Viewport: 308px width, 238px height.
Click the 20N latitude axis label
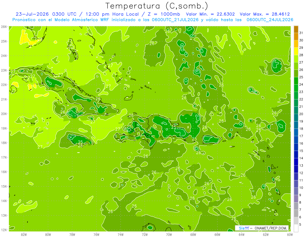[x=4, y=114]
